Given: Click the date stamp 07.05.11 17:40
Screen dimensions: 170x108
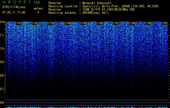Looking at the screenshot, I should [14, 12].
